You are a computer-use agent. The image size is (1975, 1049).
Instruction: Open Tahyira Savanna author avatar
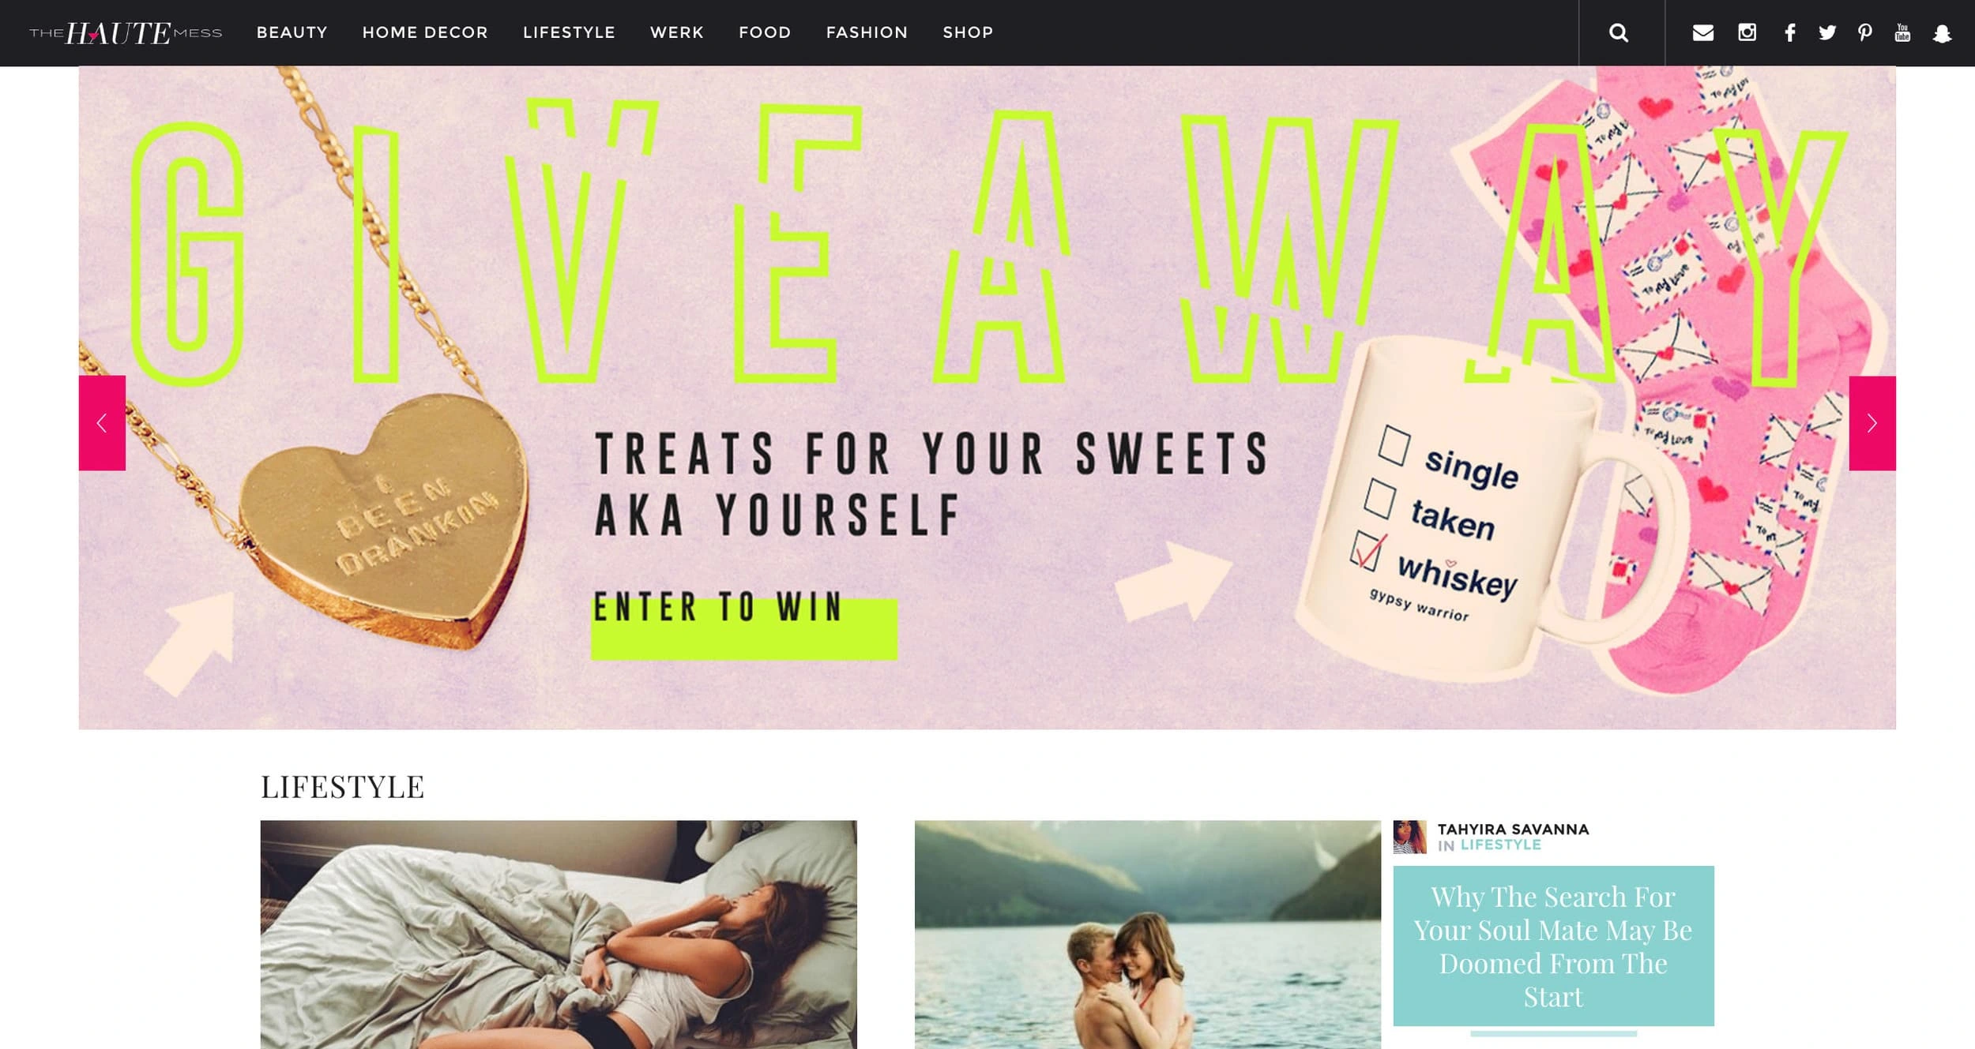[1409, 837]
